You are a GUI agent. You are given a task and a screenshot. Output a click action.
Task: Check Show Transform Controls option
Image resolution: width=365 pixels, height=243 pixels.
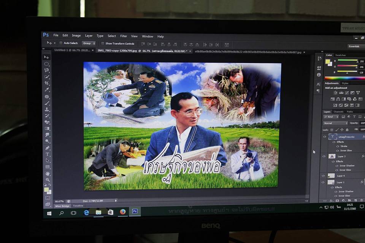coord(103,44)
